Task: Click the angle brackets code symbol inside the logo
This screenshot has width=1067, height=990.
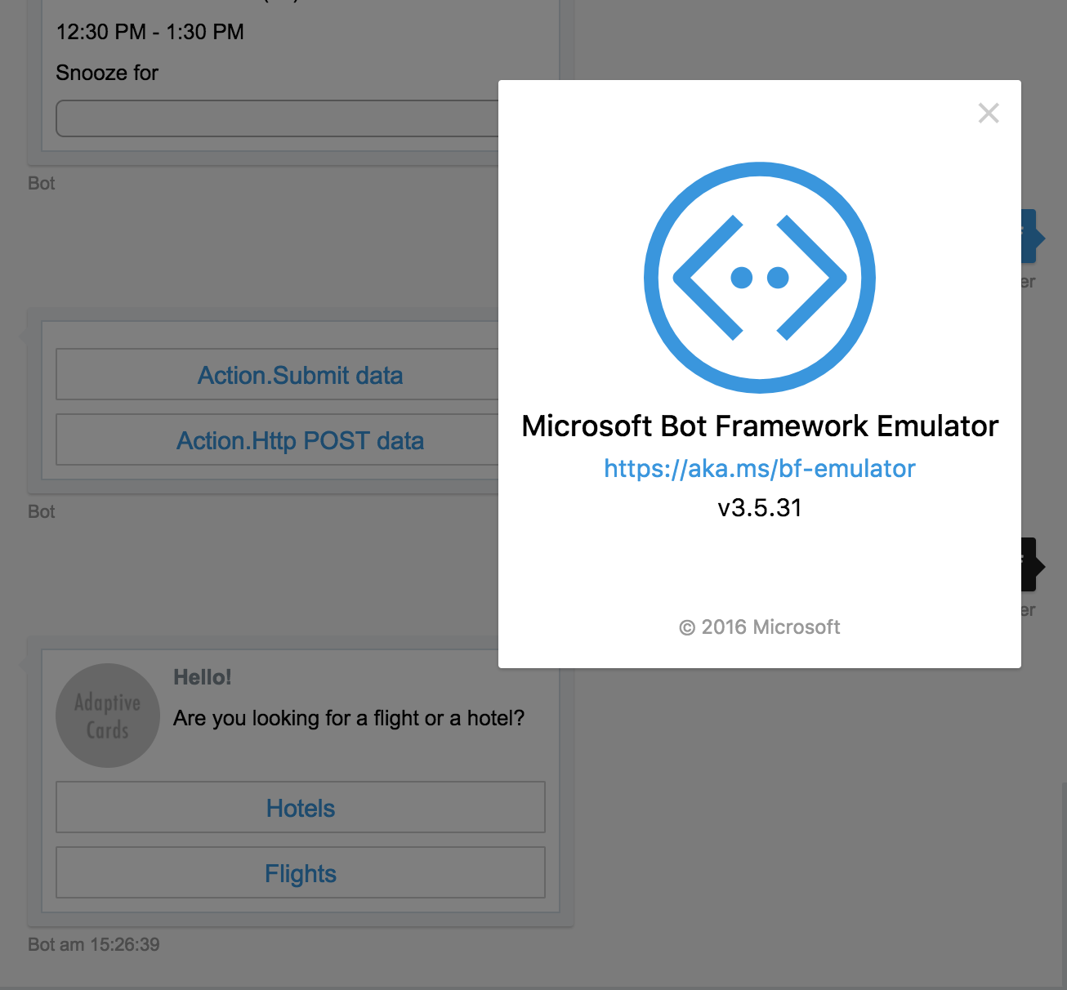Action: pyautogui.click(x=759, y=278)
